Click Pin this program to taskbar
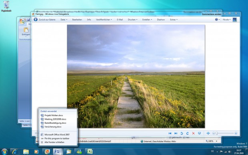 (x=58, y=138)
